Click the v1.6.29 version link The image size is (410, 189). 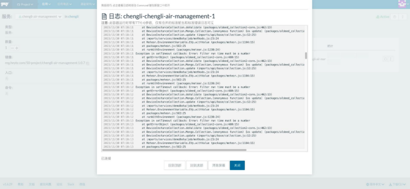pos(8,184)
